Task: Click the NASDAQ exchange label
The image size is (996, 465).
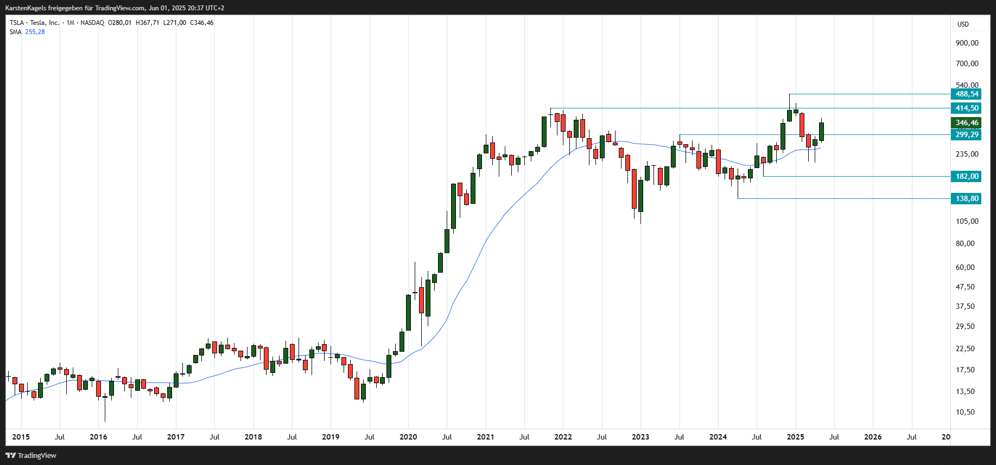Action: pyautogui.click(x=92, y=23)
